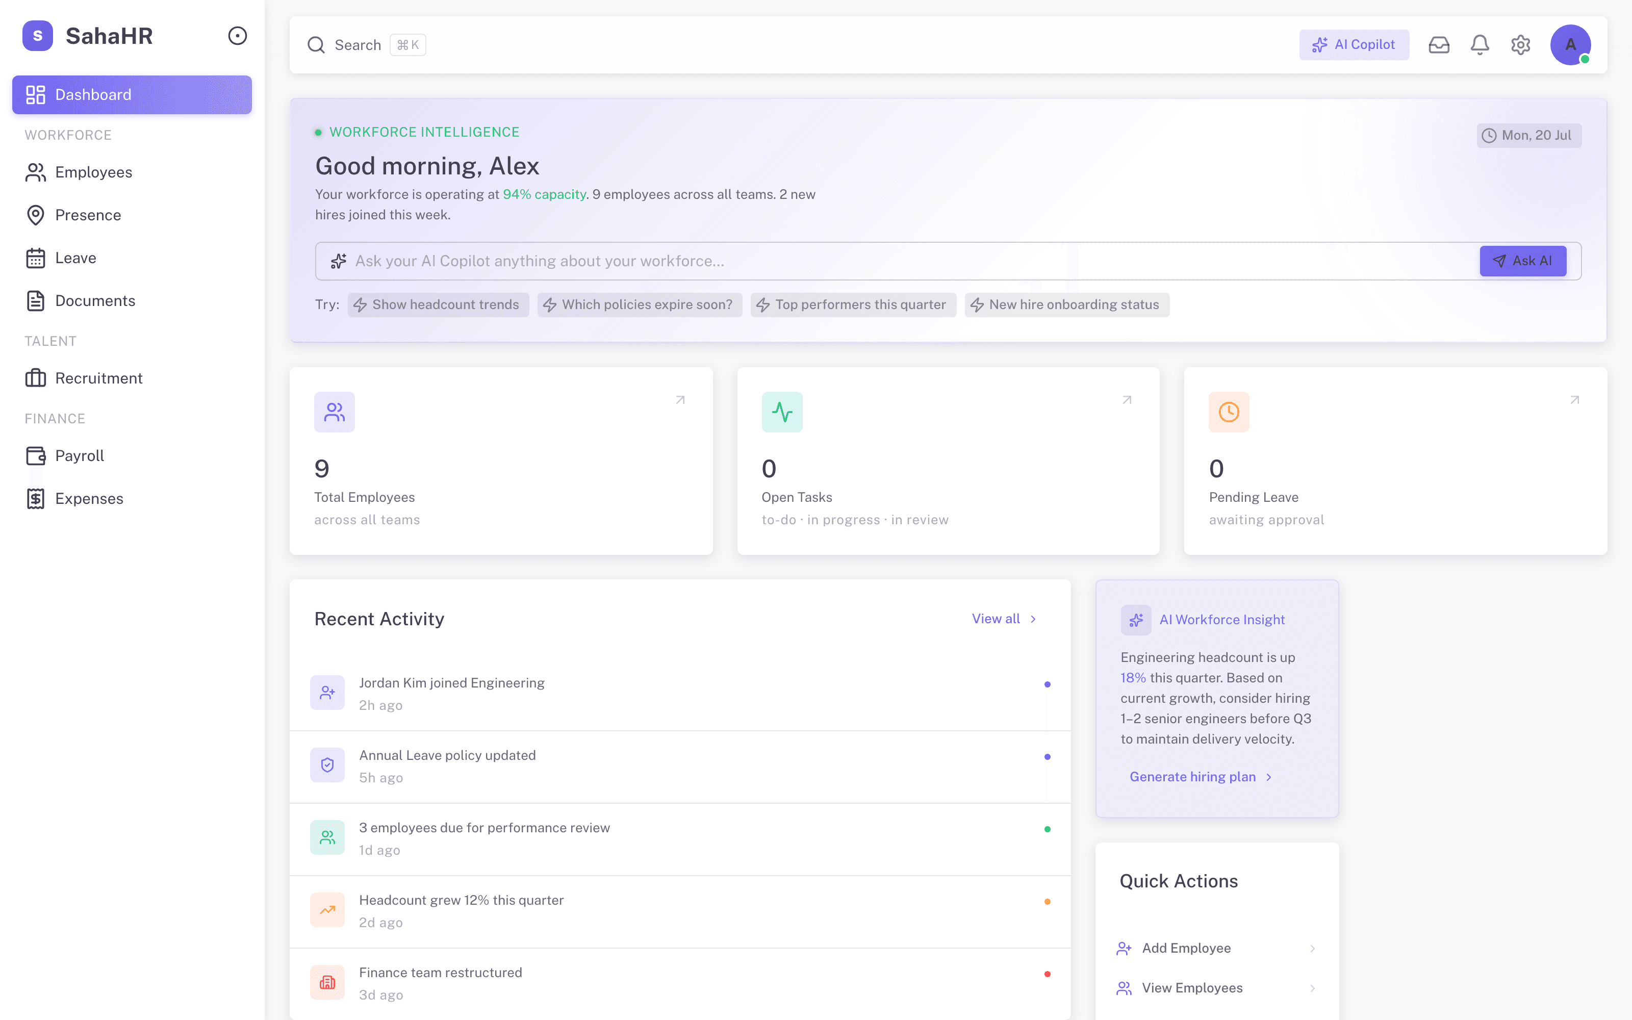Open 'Finance team restructured' activity
The image size is (1632, 1020).
coord(680,984)
